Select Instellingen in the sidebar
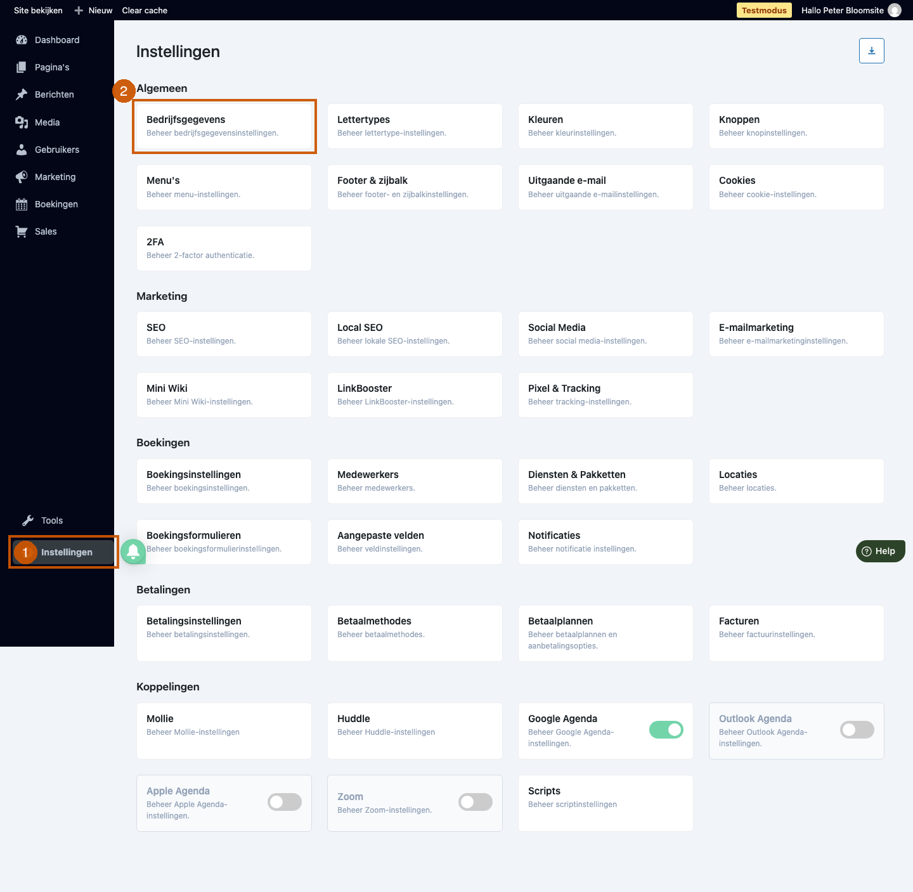Viewport: 913px width, 892px height. (x=63, y=552)
